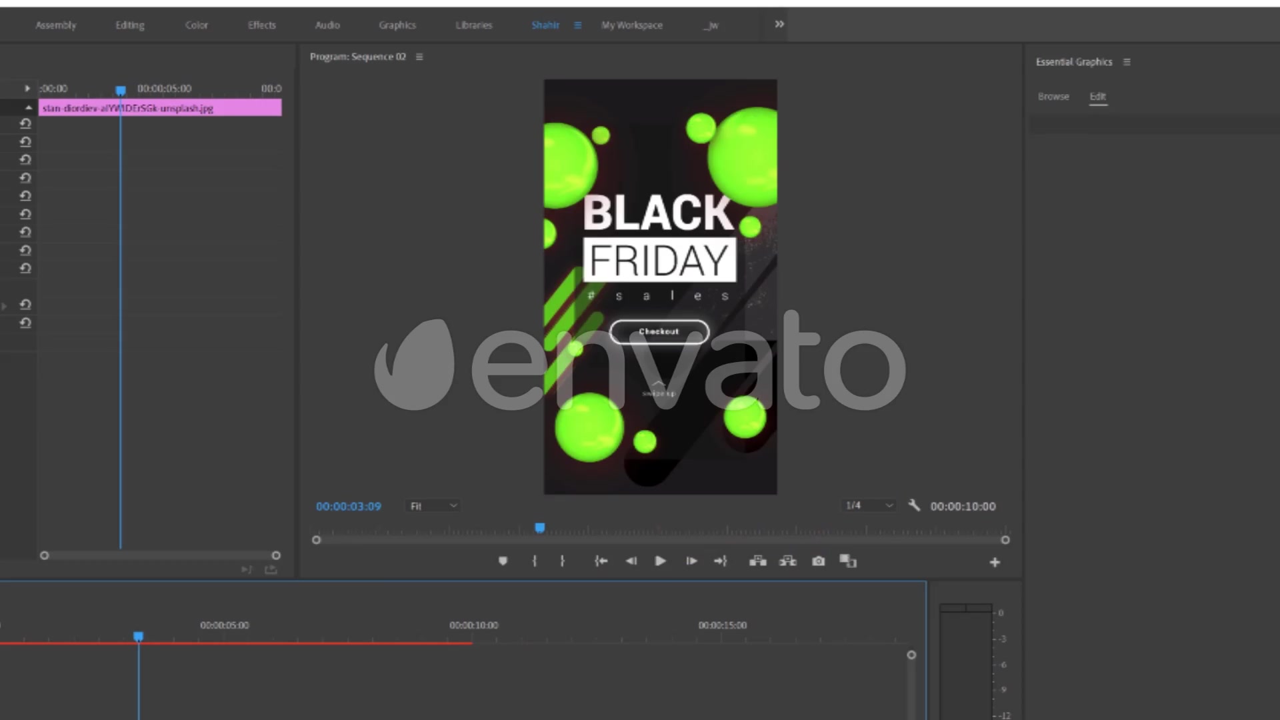Click the timeline vertical scroll handle
The image size is (1280, 720).
coord(911,655)
